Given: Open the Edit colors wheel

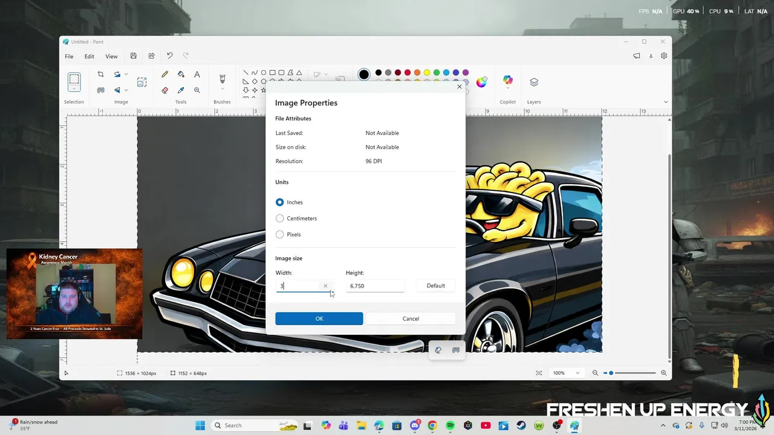Looking at the screenshot, I should pos(481,83).
